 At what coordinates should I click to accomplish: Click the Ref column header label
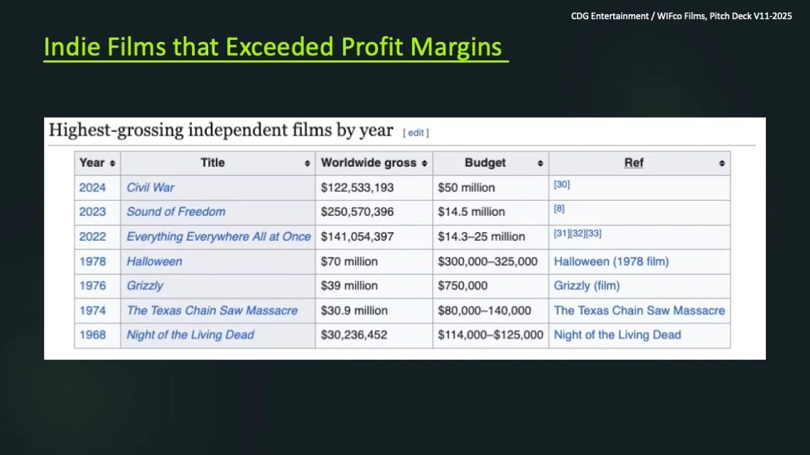(x=633, y=163)
